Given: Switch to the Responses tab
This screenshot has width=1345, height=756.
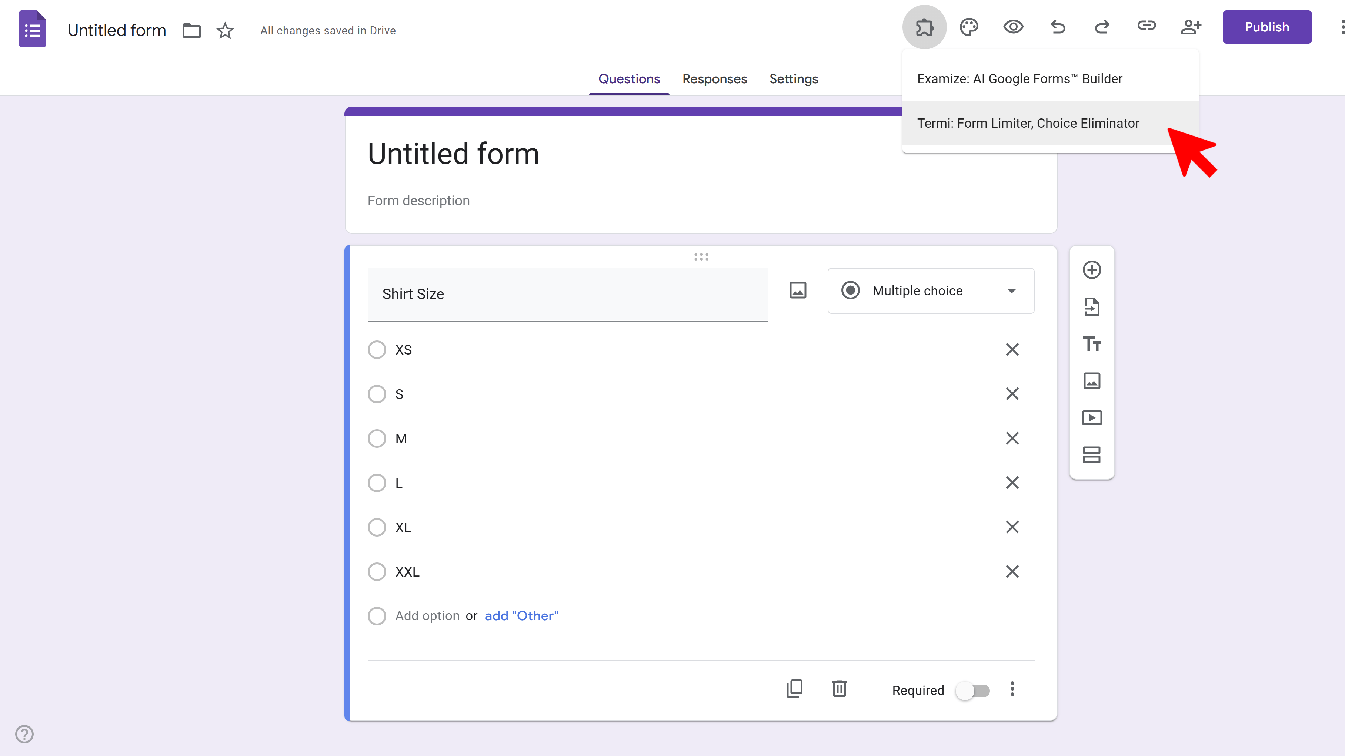Looking at the screenshot, I should click(714, 79).
